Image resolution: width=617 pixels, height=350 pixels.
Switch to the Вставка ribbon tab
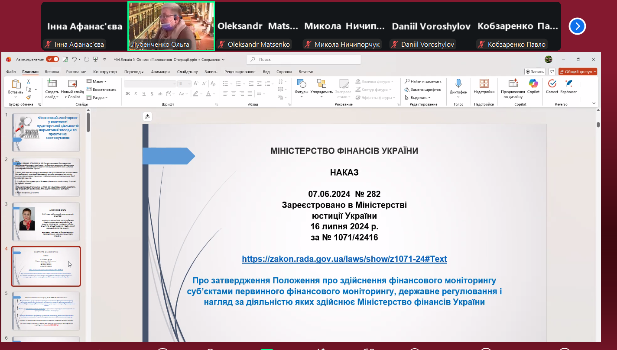point(52,72)
